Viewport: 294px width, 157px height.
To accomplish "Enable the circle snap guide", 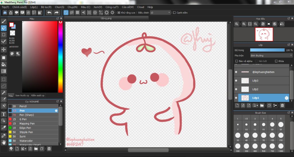I will coord(95,13).
